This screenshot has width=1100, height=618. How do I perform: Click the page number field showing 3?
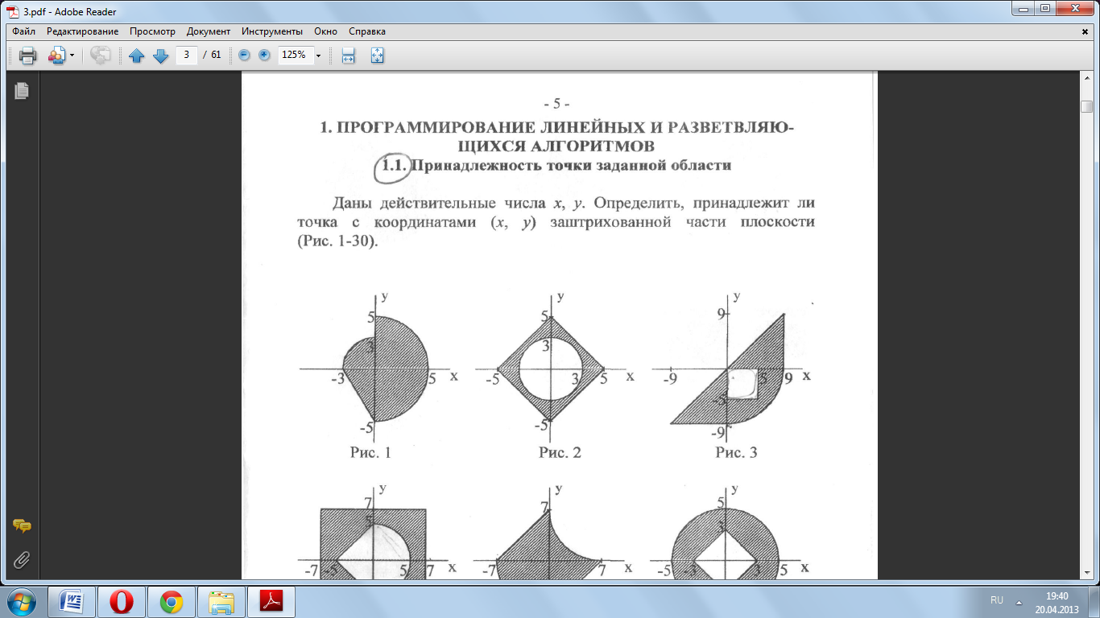click(187, 55)
